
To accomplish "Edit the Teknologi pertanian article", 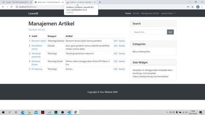I will [116, 53].
